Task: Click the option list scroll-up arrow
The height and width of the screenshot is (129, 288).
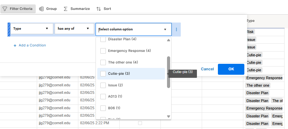Action: coord(168,40)
